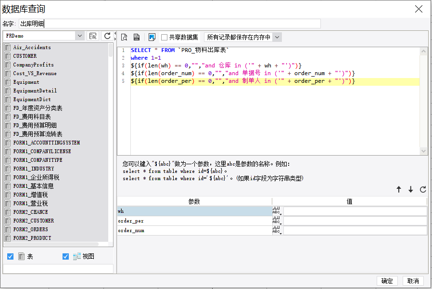This screenshot has height=289, width=432.
Task: Uncheck the 表 checkbox
Action: pos(10,256)
